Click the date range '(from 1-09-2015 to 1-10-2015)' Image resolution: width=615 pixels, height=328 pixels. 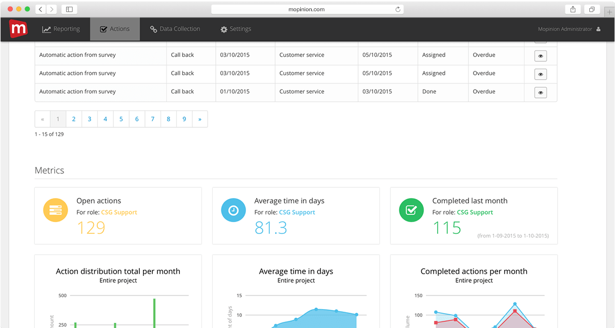[x=513, y=236]
